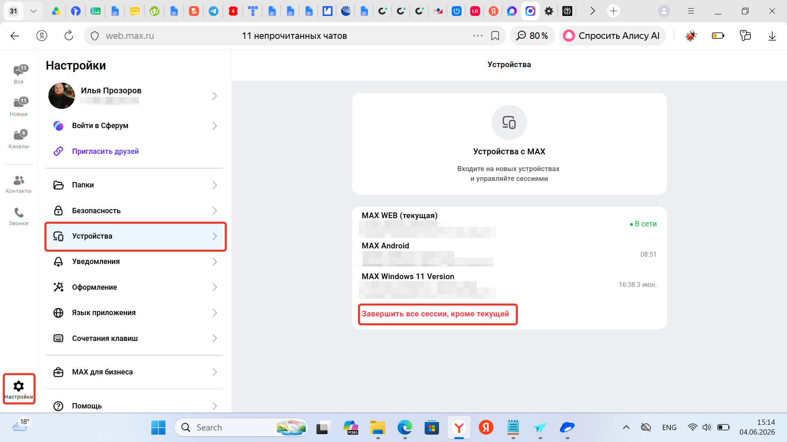Viewport: 787px width, 442px height.
Task: Go to Каналы in the sidebar
Action: (x=19, y=139)
